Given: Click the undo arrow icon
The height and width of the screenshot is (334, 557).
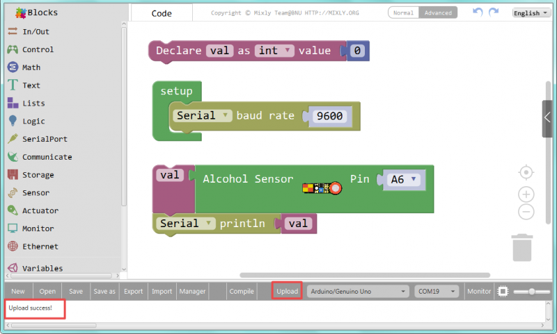Looking at the screenshot, I should (478, 12).
